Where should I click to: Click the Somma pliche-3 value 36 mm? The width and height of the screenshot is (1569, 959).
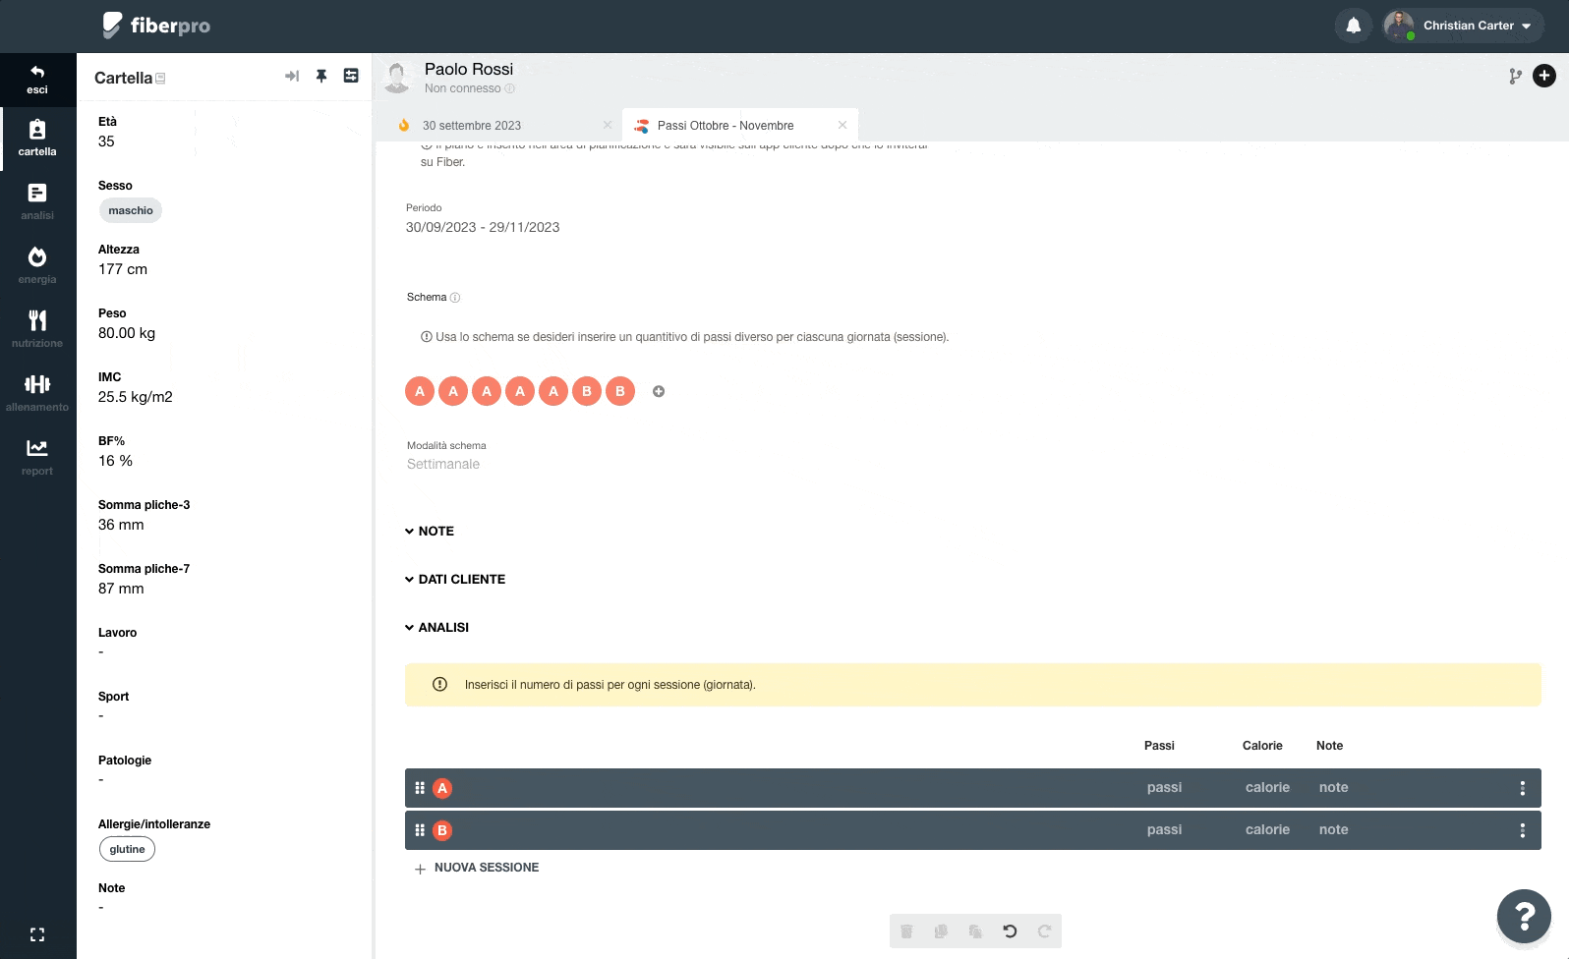pos(121,525)
